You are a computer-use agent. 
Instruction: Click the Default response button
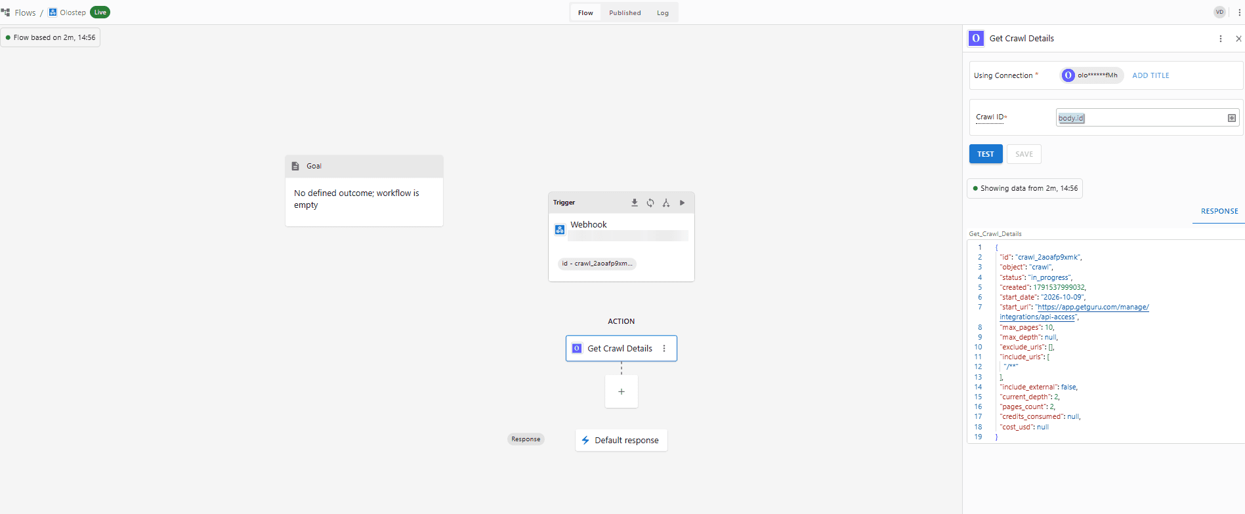(x=622, y=441)
